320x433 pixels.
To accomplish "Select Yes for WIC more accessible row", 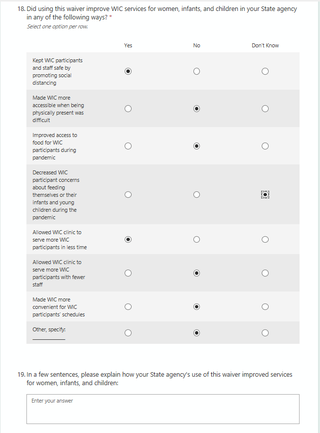I will coord(128,109).
